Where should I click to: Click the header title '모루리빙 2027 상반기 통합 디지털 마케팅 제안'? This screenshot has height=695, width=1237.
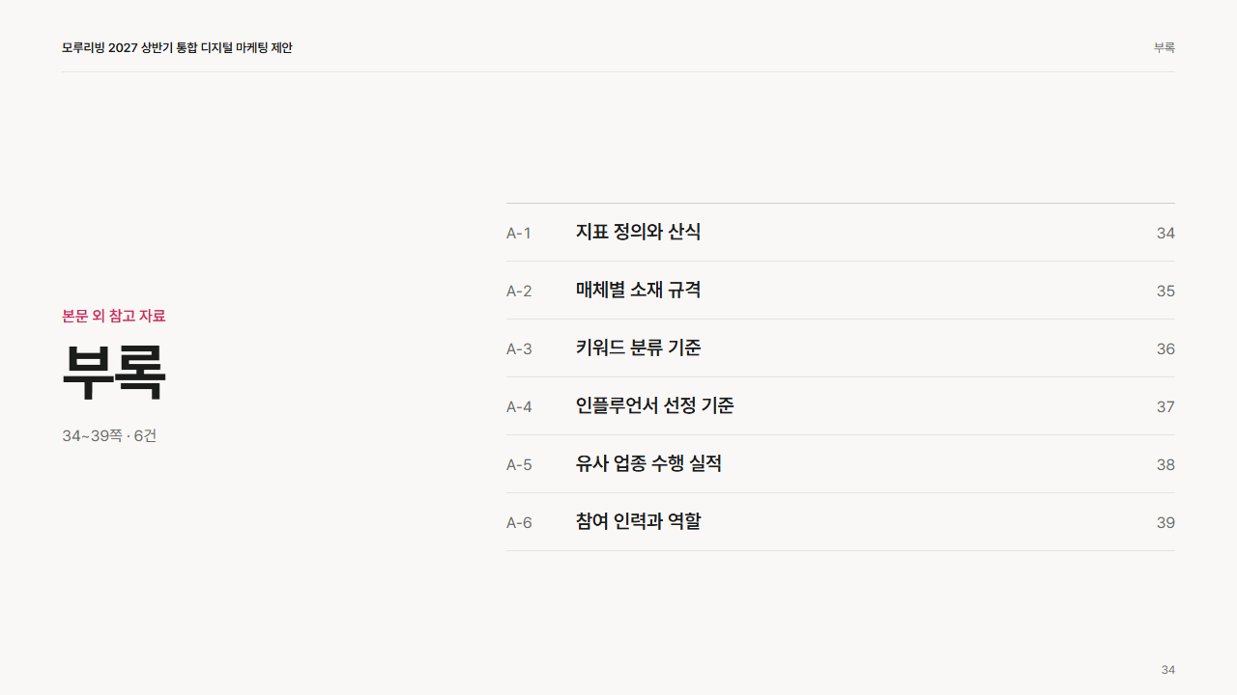coord(177,47)
